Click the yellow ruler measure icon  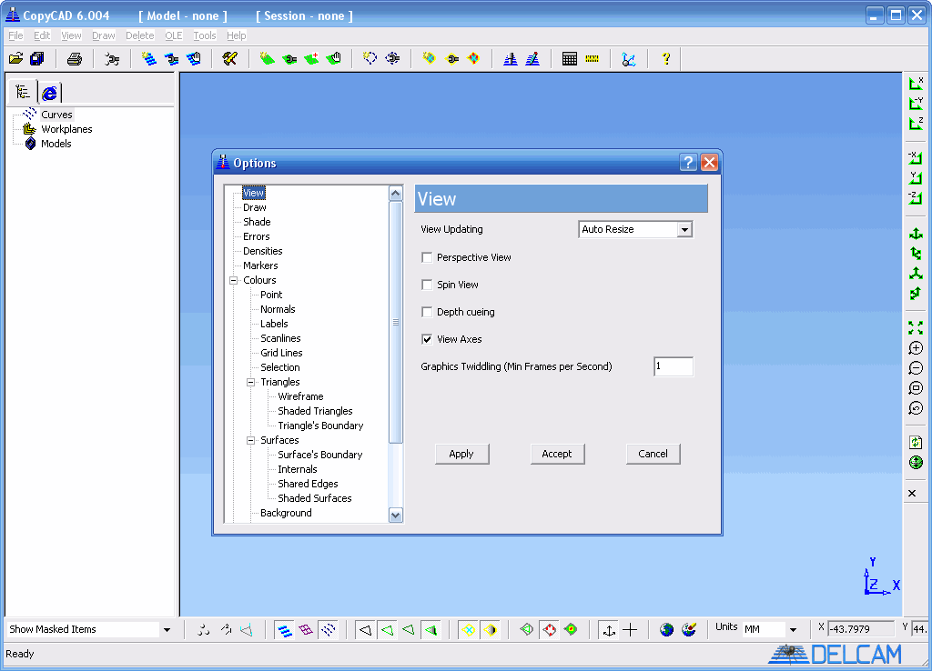point(592,58)
